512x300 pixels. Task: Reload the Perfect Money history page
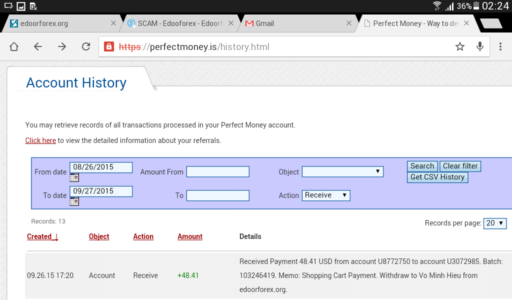pyautogui.click(x=85, y=46)
